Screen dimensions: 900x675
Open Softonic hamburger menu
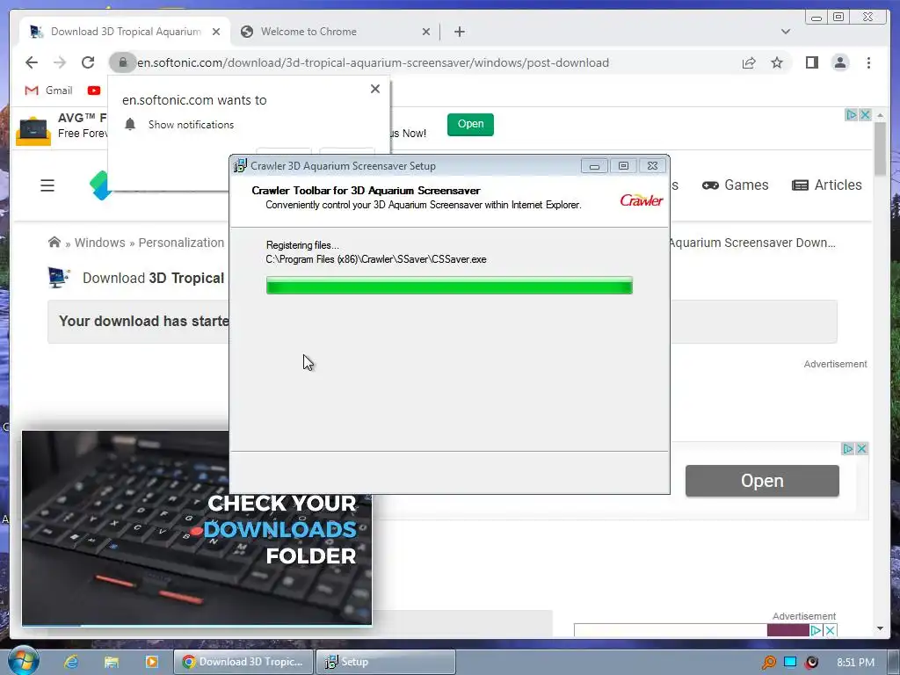[x=47, y=185]
